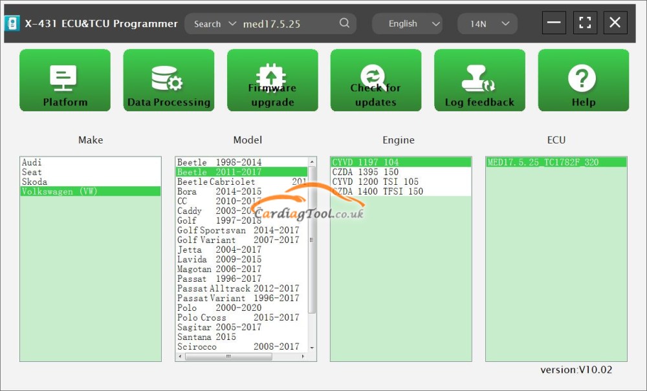Check for updates
647x391 pixels.
[376, 80]
